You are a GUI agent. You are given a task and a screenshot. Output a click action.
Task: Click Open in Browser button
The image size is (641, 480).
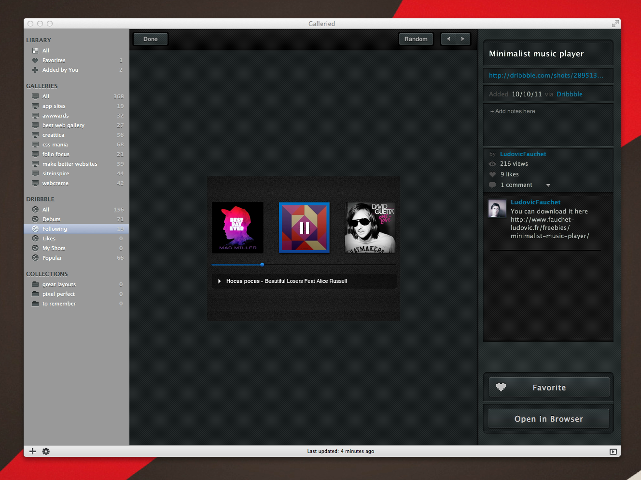pyautogui.click(x=549, y=419)
